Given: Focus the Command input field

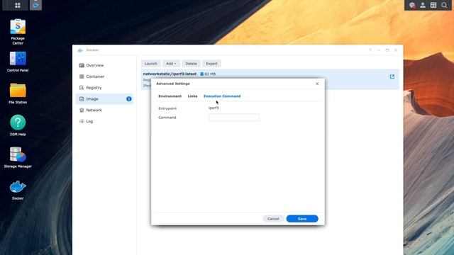Looking at the screenshot, I should pos(234,118).
